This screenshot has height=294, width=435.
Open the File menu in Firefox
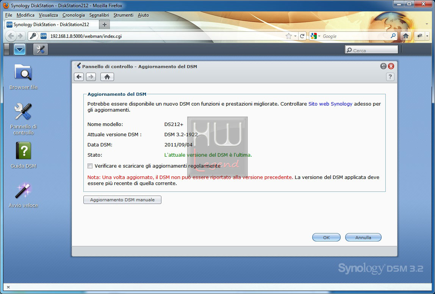coord(9,15)
